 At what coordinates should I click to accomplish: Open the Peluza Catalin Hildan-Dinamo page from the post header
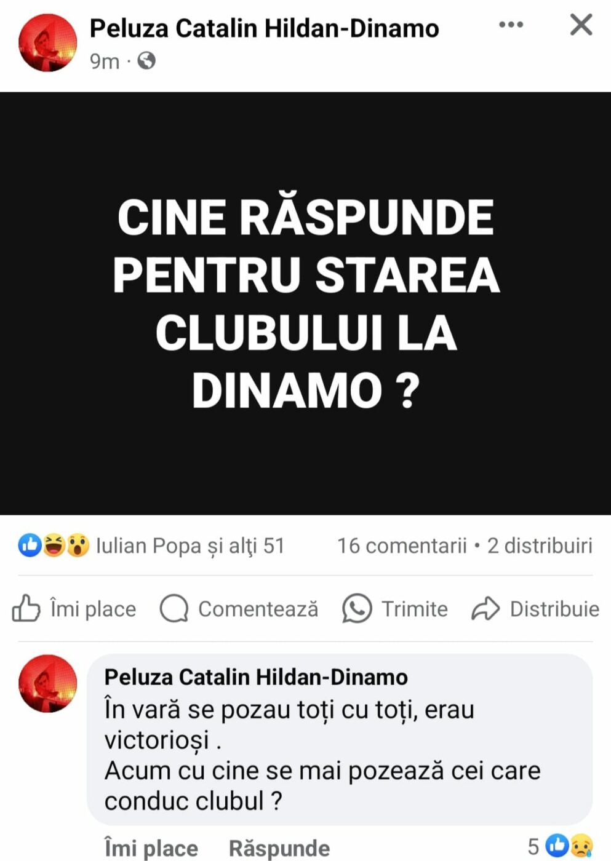(264, 28)
